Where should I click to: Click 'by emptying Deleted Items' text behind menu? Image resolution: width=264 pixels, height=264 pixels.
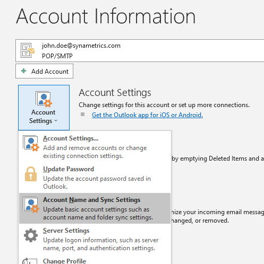click(x=218, y=159)
